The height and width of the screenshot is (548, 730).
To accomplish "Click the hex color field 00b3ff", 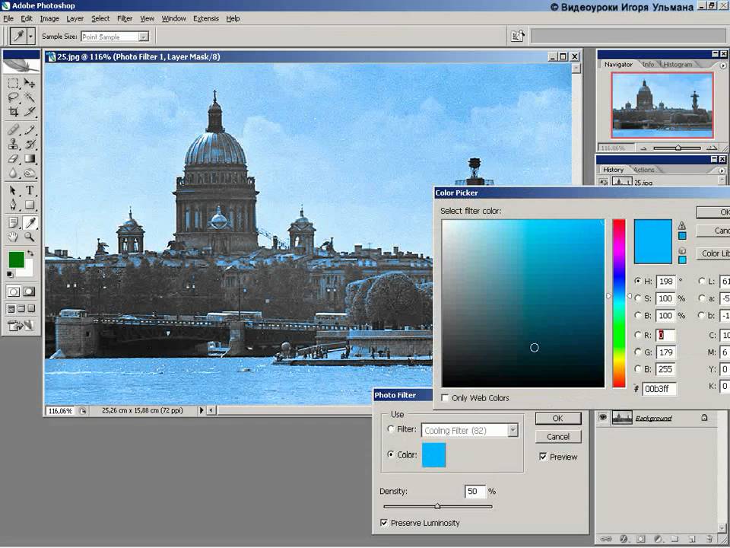I will [659, 389].
